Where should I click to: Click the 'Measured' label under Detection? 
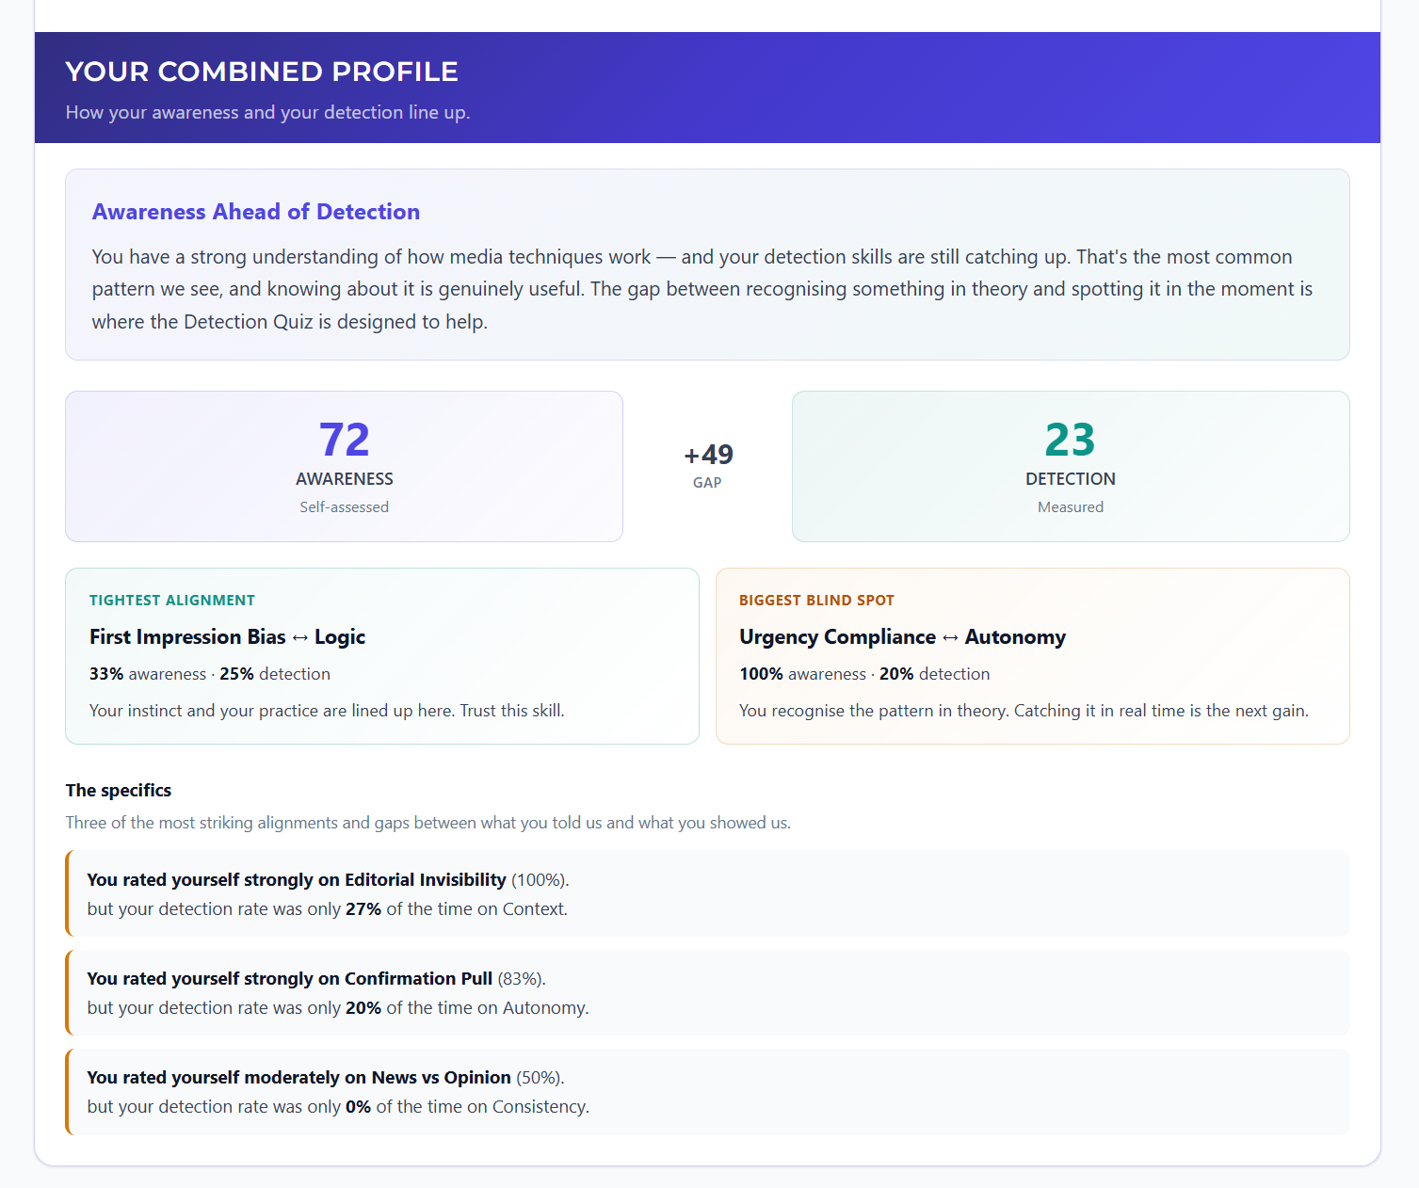click(x=1070, y=507)
